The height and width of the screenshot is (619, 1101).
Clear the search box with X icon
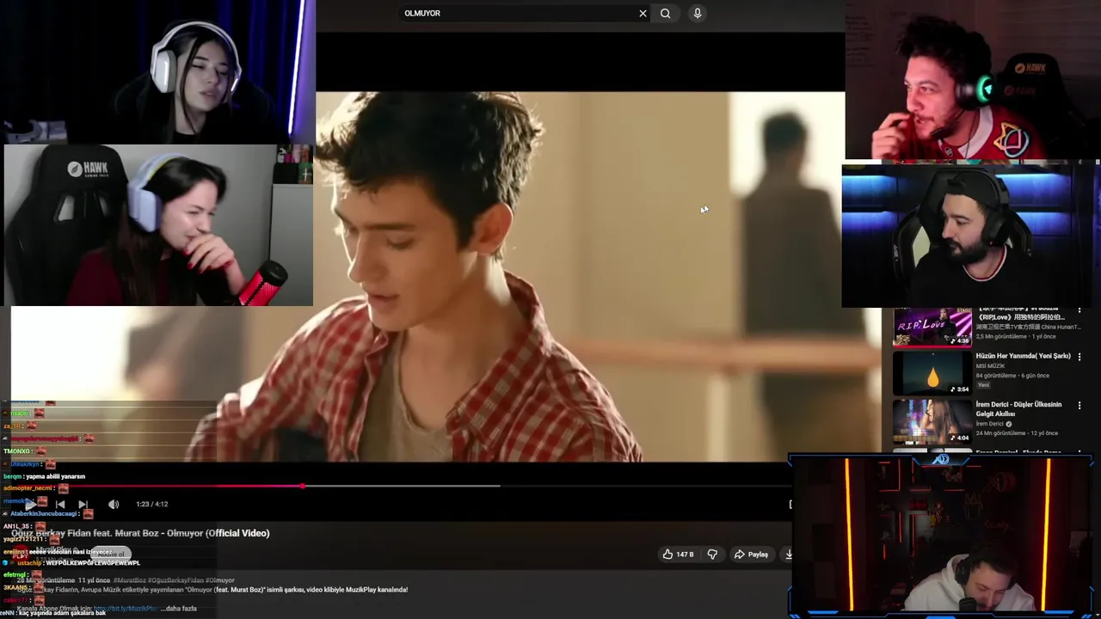pos(643,14)
